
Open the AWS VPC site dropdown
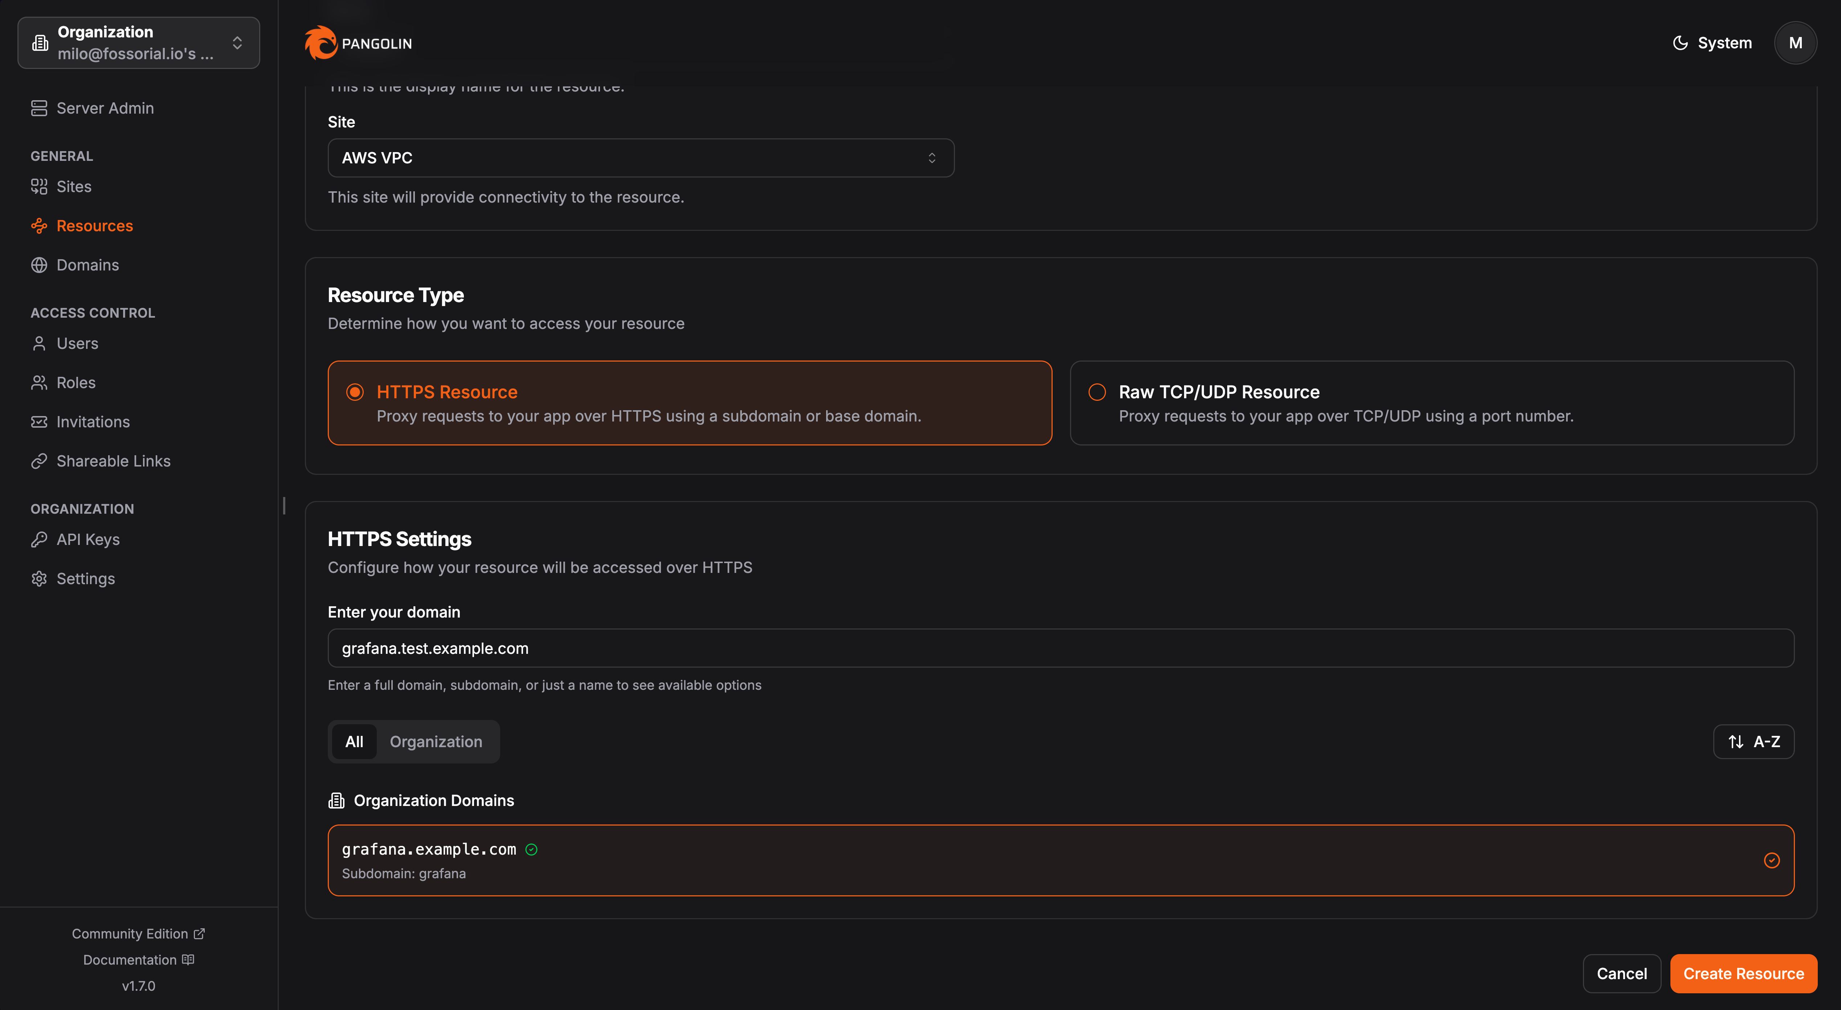[x=640, y=158]
